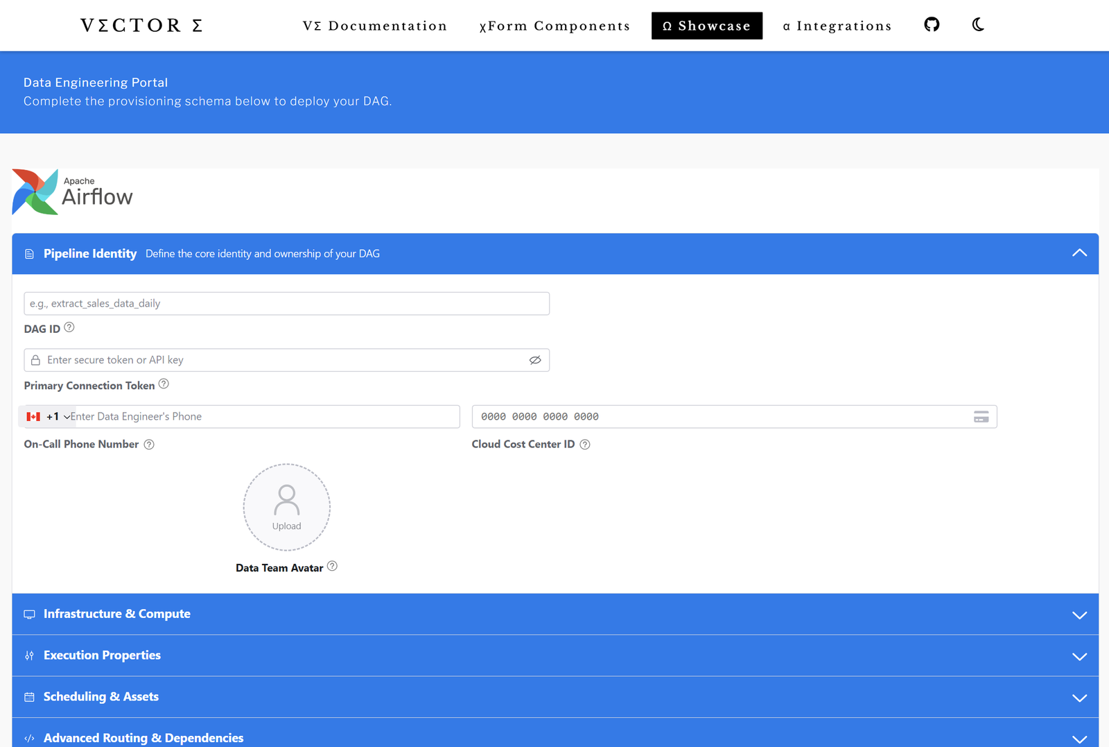The image size is (1109, 747).
Task: Click the credit card icon in cost center field
Action: click(981, 417)
